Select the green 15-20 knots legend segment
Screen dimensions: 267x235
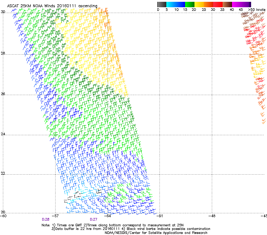click(190, 4)
